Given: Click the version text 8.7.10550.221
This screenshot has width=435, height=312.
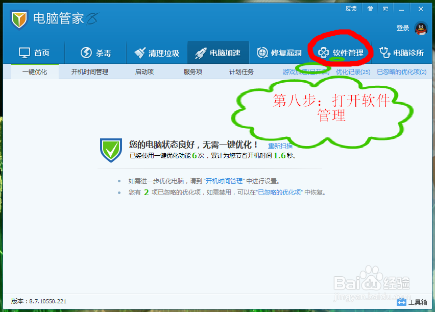Looking at the screenshot, I should click(x=47, y=301).
